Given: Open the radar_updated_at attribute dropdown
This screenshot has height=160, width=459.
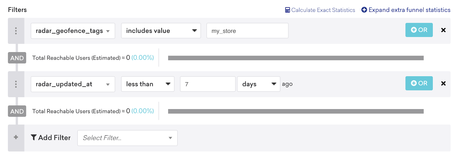Looking at the screenshot, I should [73, 84].
